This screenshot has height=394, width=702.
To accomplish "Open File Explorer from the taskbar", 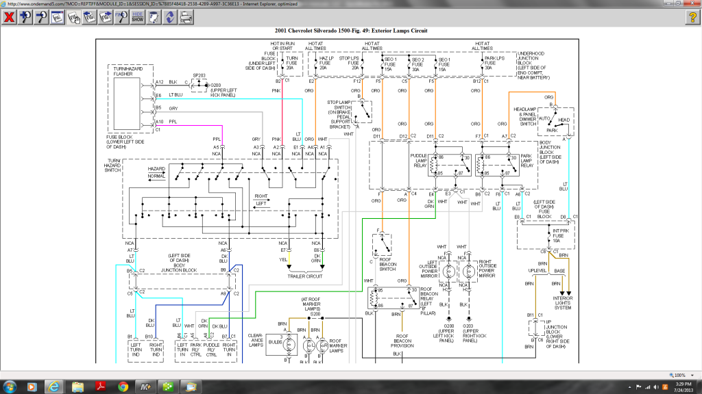I will pos(77,387).
